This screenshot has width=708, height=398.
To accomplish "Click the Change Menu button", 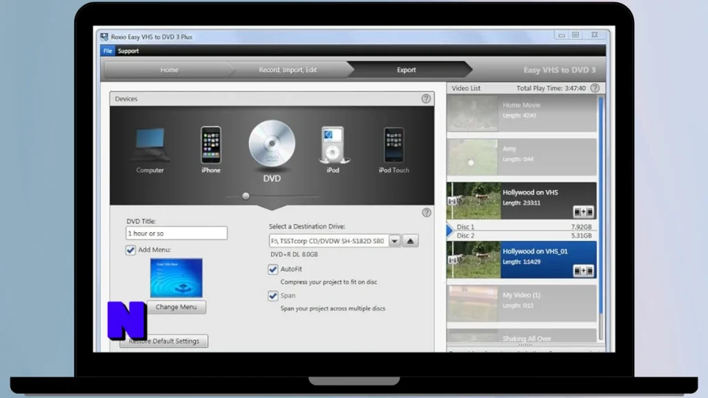I will pos(176,307).
